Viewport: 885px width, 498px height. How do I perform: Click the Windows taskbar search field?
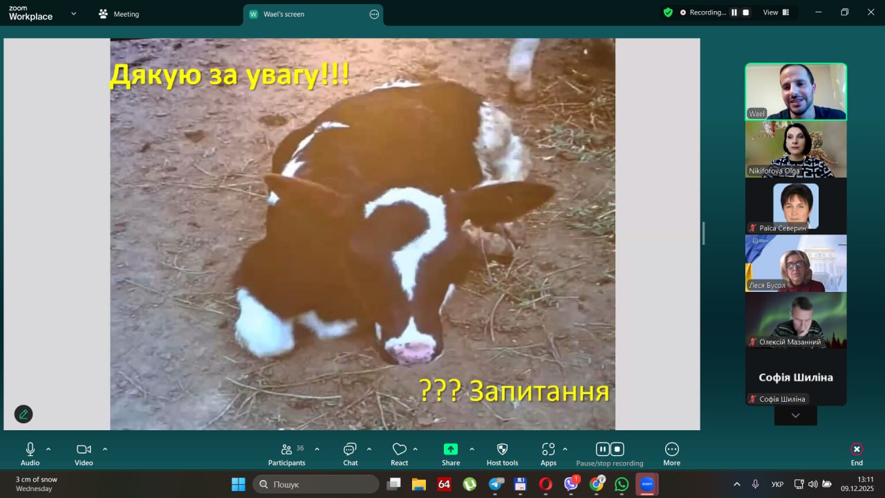point(316,484)
